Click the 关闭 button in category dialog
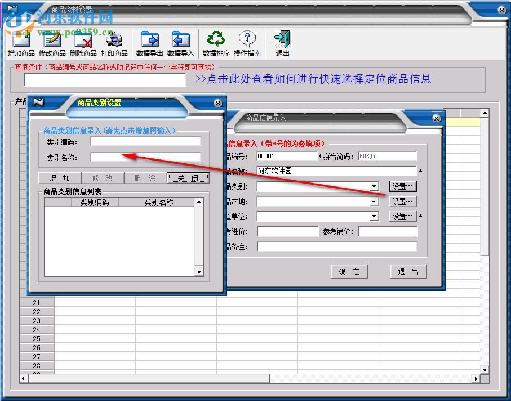Viewport: 511px width, 401px height. [188, 178]
